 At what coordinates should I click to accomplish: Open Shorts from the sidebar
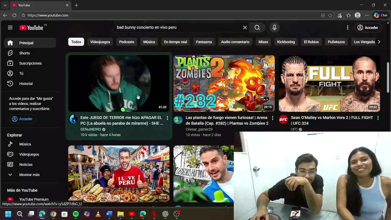point(30,53)
